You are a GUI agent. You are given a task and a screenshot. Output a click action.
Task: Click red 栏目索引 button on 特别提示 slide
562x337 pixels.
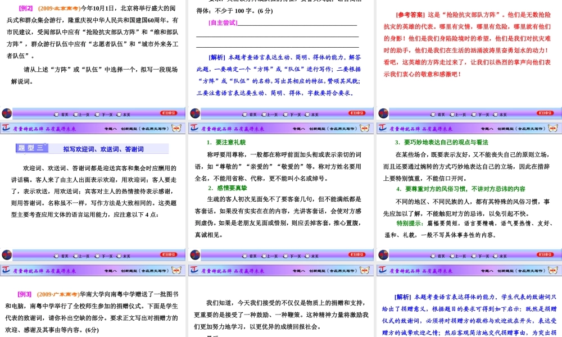[x=545, y=254]
